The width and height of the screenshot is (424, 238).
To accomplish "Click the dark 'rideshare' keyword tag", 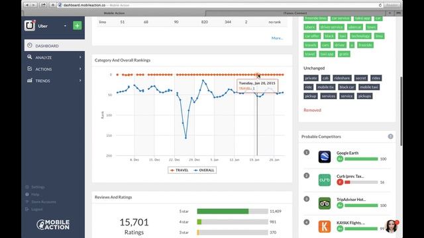I will pos(342,78).
